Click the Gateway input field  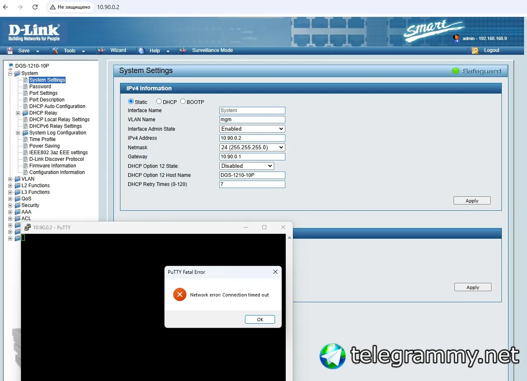(x=252, y=157)
